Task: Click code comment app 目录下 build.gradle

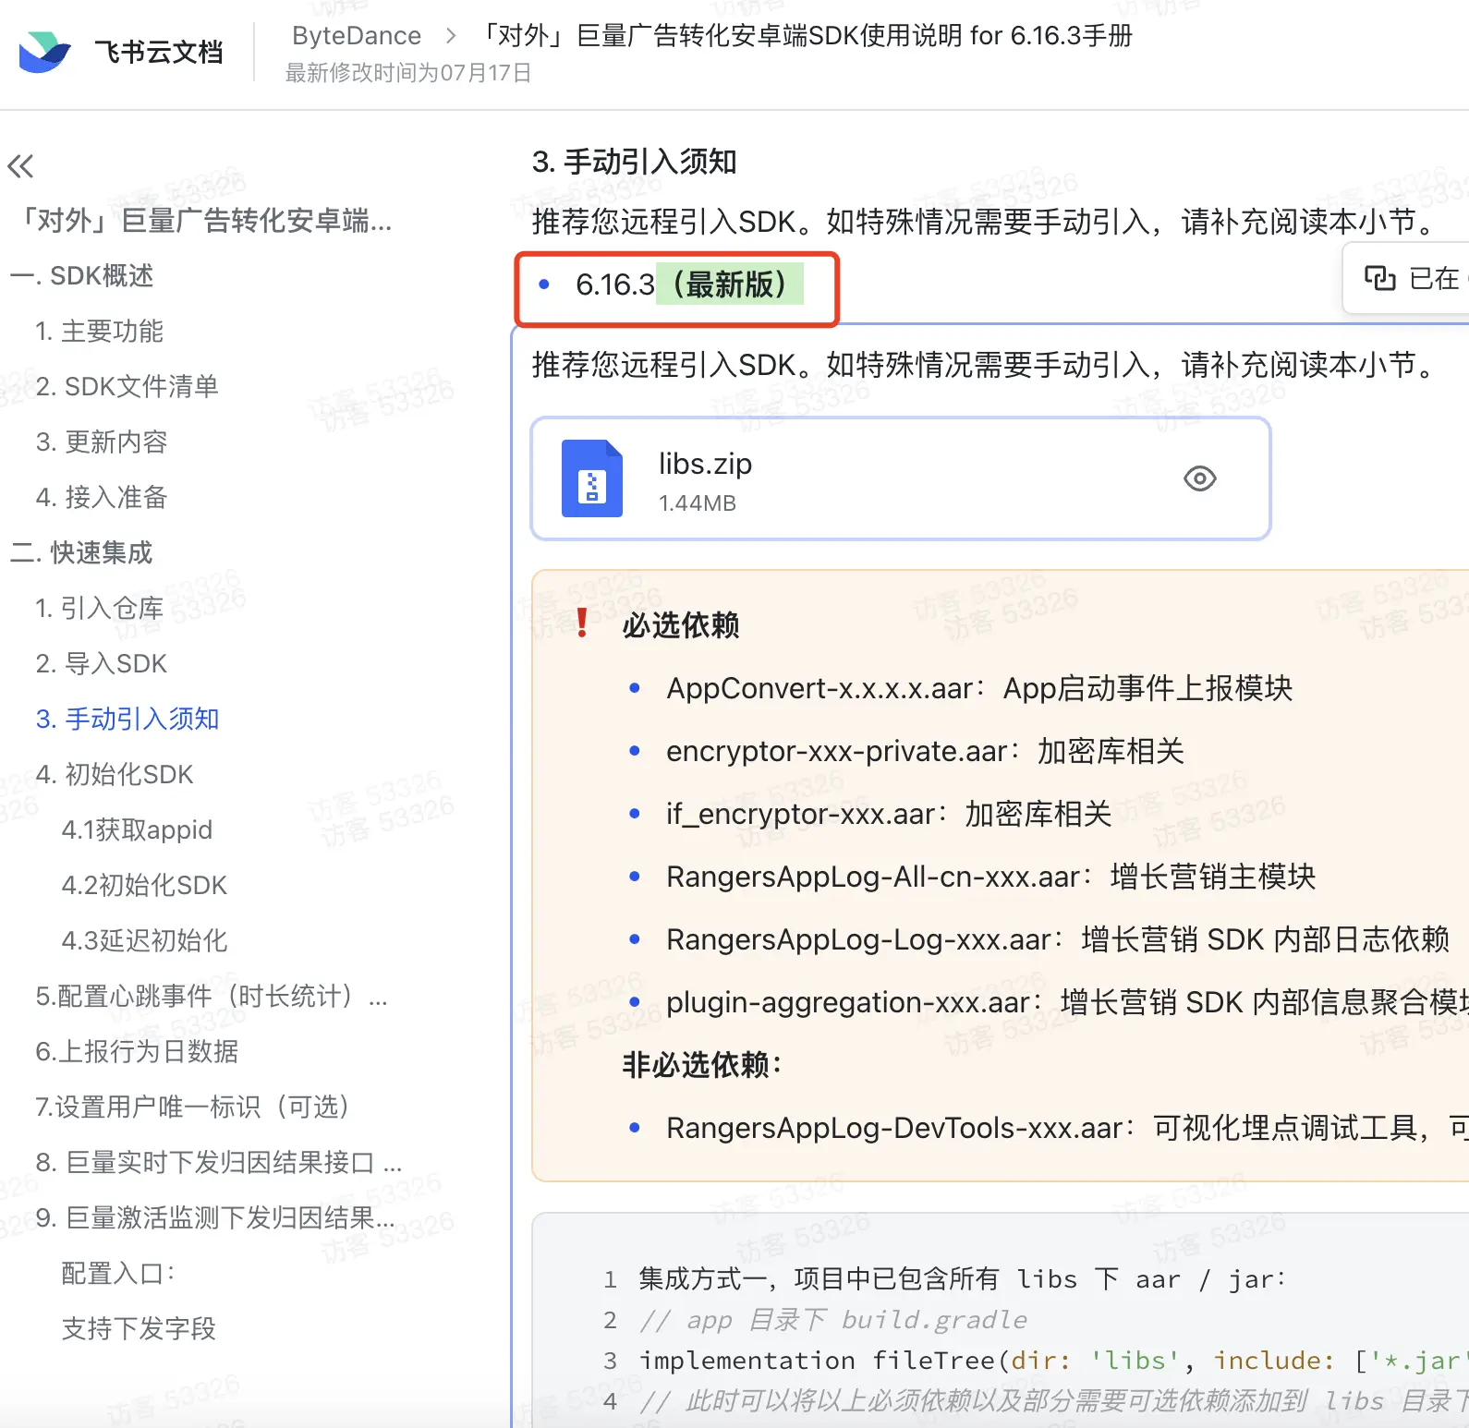Action: point(833,1320)
